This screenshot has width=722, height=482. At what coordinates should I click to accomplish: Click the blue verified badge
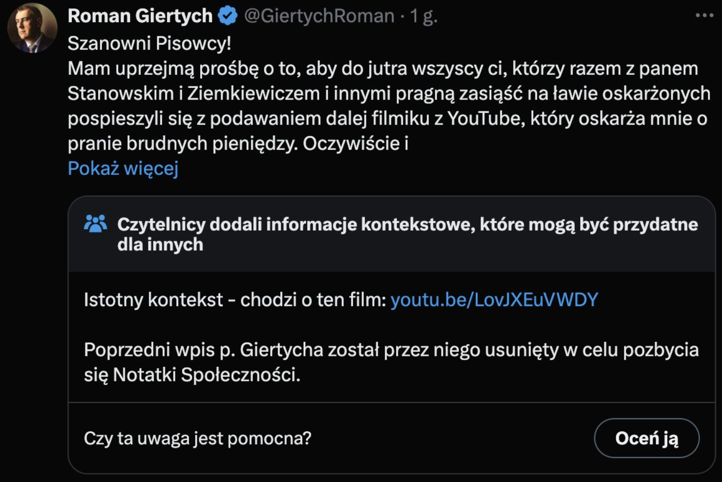pyautogui.click(x=228, y=16)
